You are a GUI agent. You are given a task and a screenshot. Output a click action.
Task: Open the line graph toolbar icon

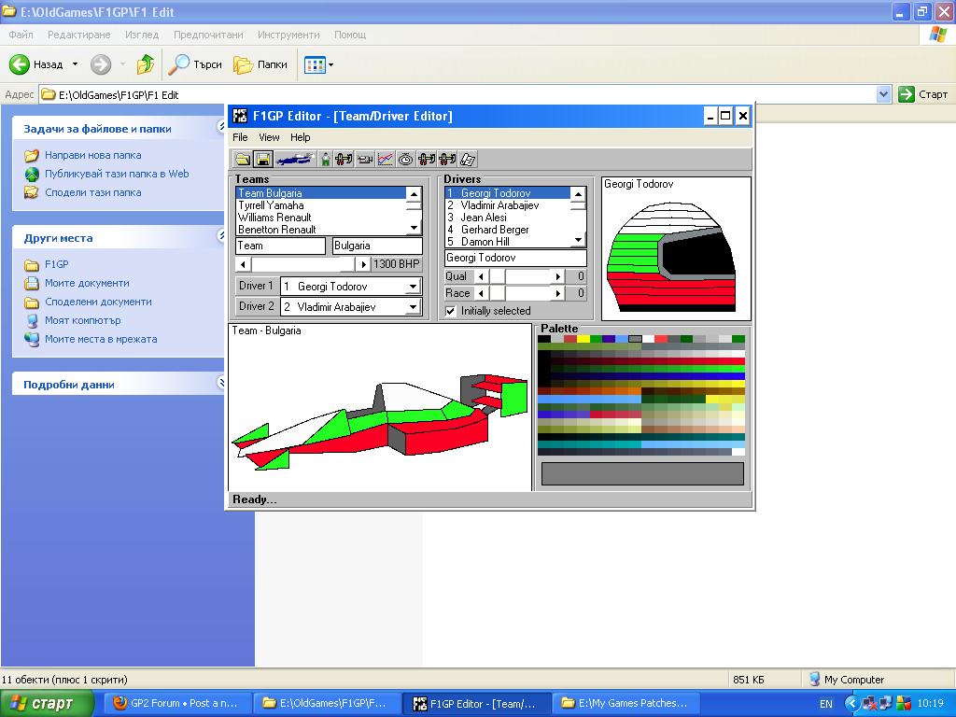pyautogui.click(x=386, y=160)
